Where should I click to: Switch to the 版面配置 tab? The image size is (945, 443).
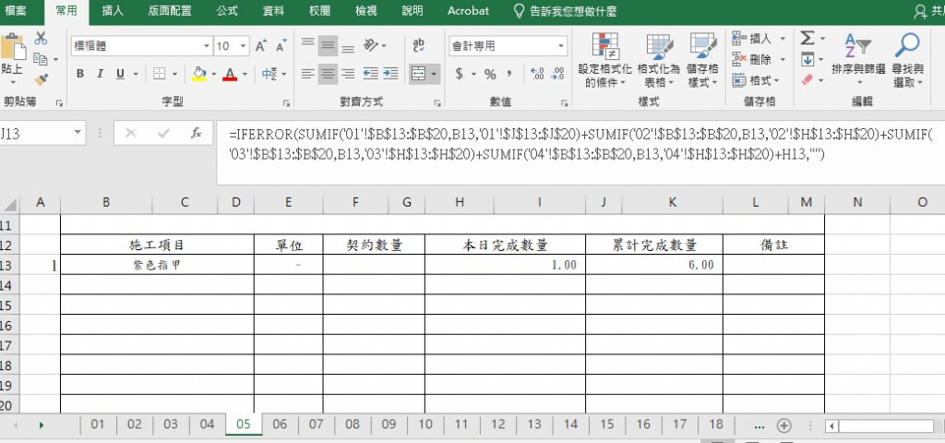click(170, 11)
